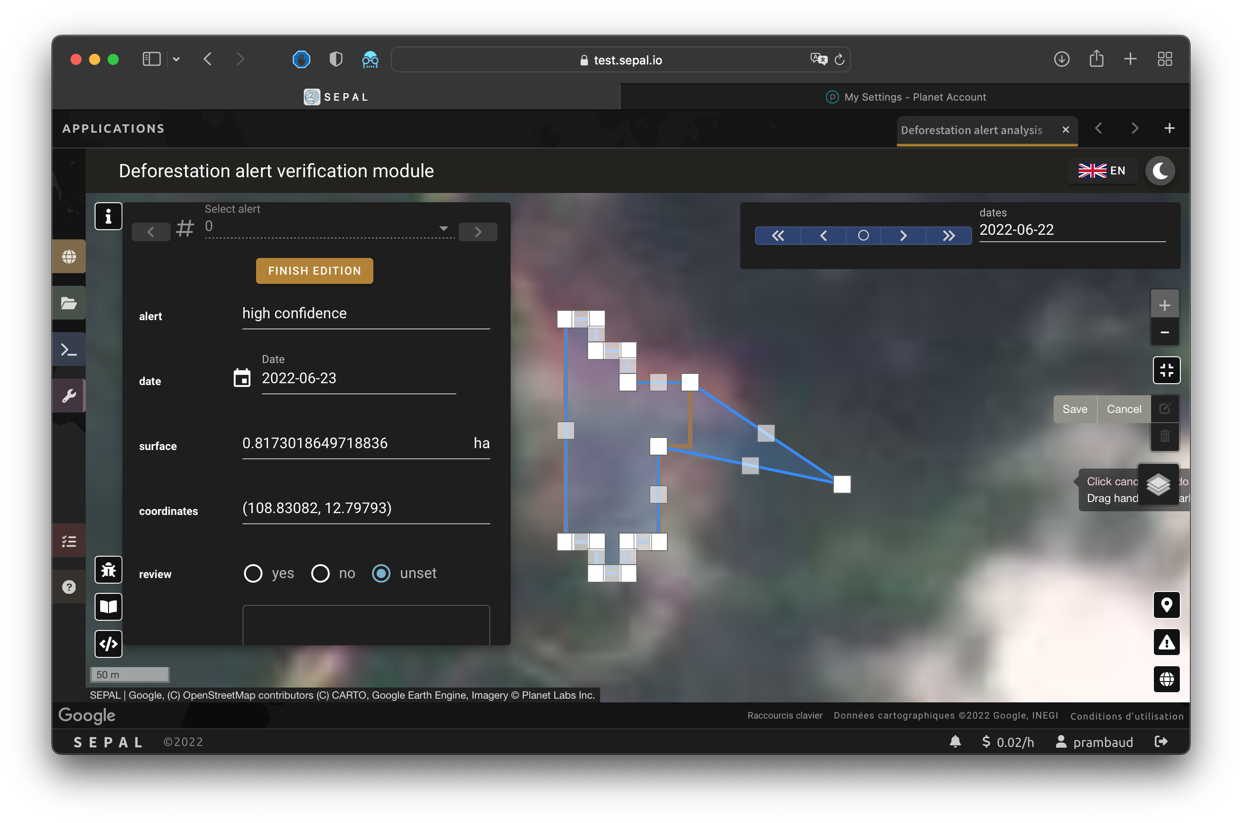Open the terminal icon in sidebar
This screenshot has height=823, width=1242.
69,349
